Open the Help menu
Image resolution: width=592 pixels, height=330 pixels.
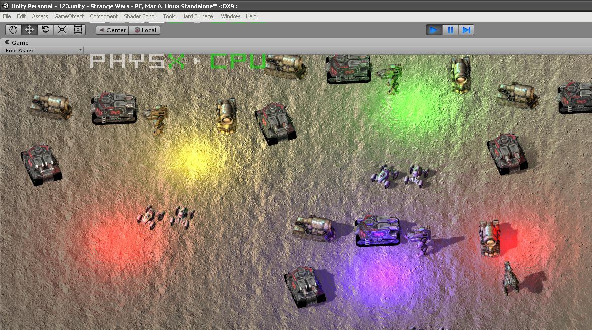pos(251,16)
